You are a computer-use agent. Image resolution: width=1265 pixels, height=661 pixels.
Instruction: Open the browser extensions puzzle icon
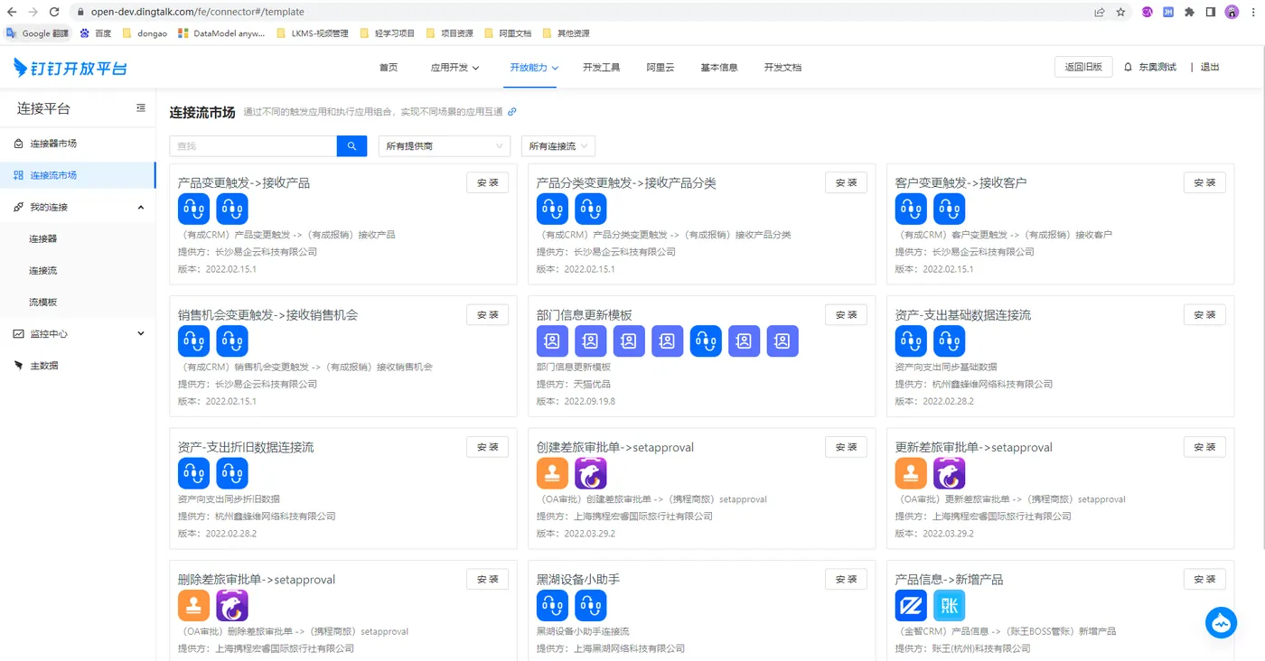click(1189, 12)
